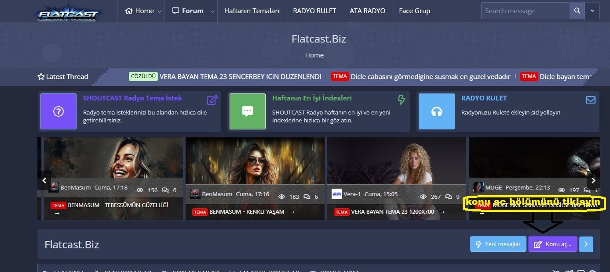Viewport: 610px width, 272px height.
Task: Focus the Search message field
Action: [x=525, y=11]
